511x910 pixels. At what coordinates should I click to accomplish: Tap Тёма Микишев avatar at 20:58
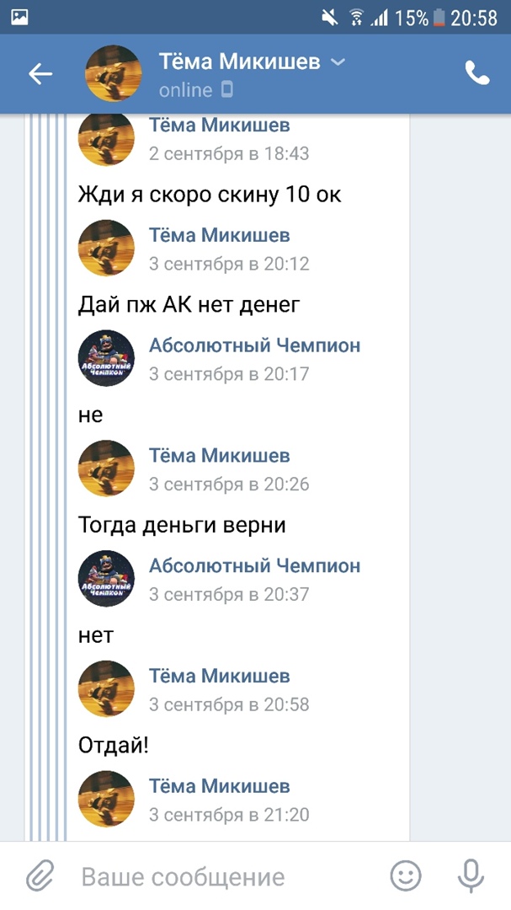click(x=106, y=689)
